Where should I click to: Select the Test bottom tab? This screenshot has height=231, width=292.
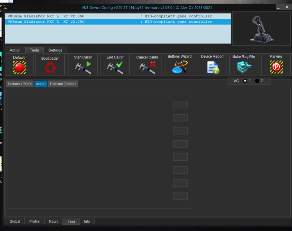click(71, 222)
